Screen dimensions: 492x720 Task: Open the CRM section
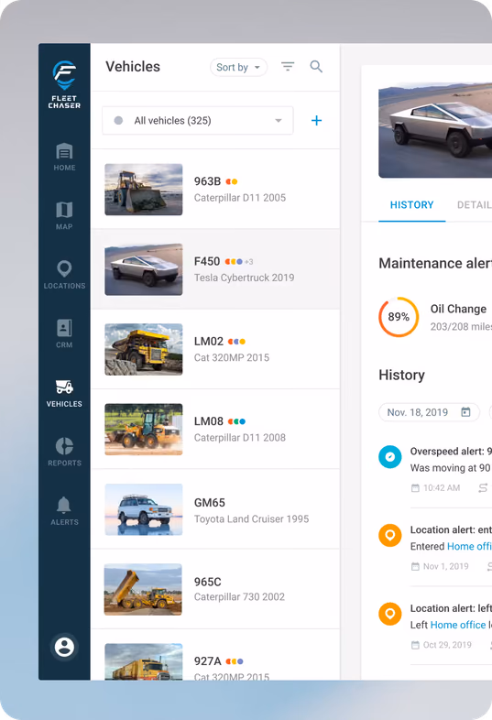point(64,333)
